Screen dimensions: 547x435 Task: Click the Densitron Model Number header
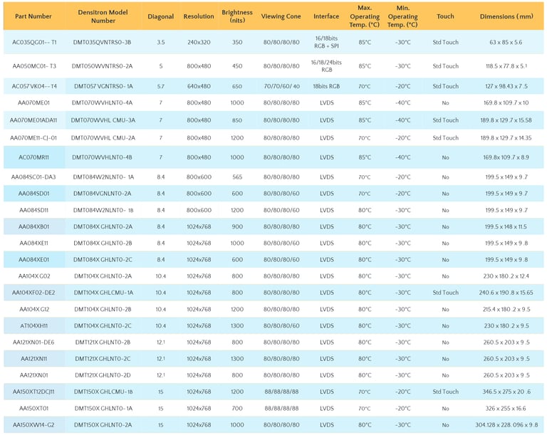[x=103, y=16]
